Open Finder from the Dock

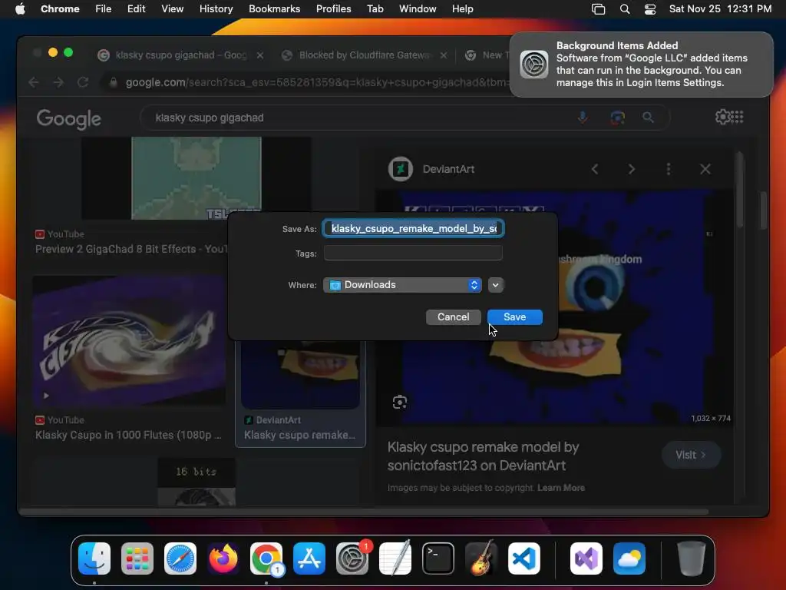pyautogui.click(x=94, y=559)
